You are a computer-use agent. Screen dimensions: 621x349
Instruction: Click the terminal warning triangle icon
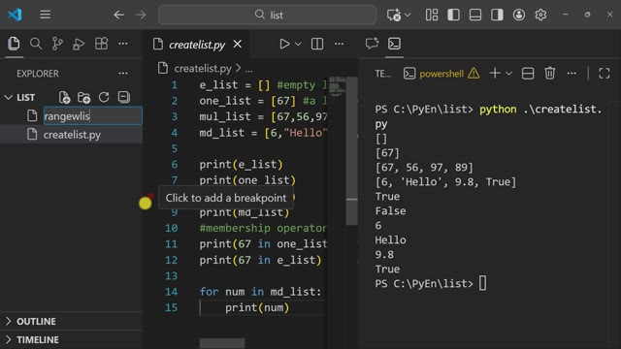474,74
